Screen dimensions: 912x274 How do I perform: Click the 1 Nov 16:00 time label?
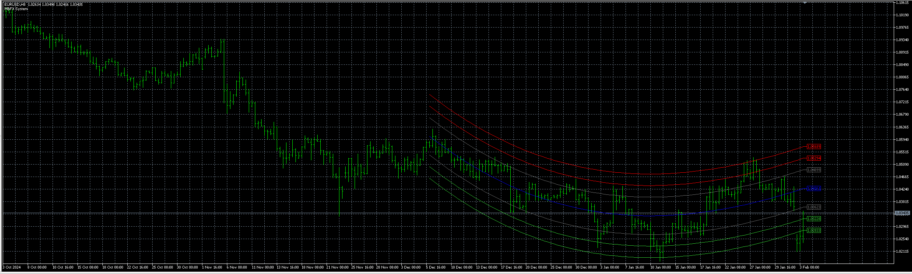coord(212,267)
